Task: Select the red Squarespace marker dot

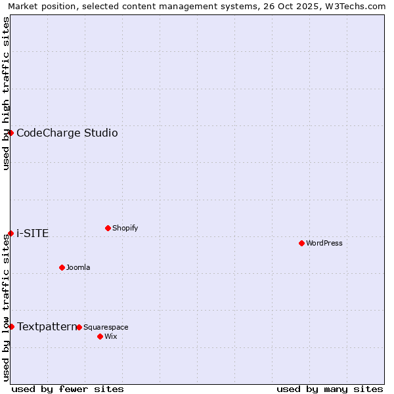Action: (x=79, y=327)
